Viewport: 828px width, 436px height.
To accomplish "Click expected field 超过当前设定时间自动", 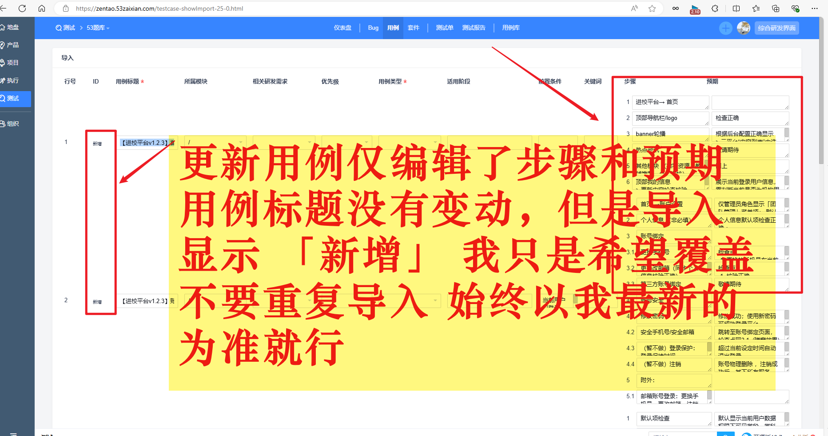I will 752,348.
